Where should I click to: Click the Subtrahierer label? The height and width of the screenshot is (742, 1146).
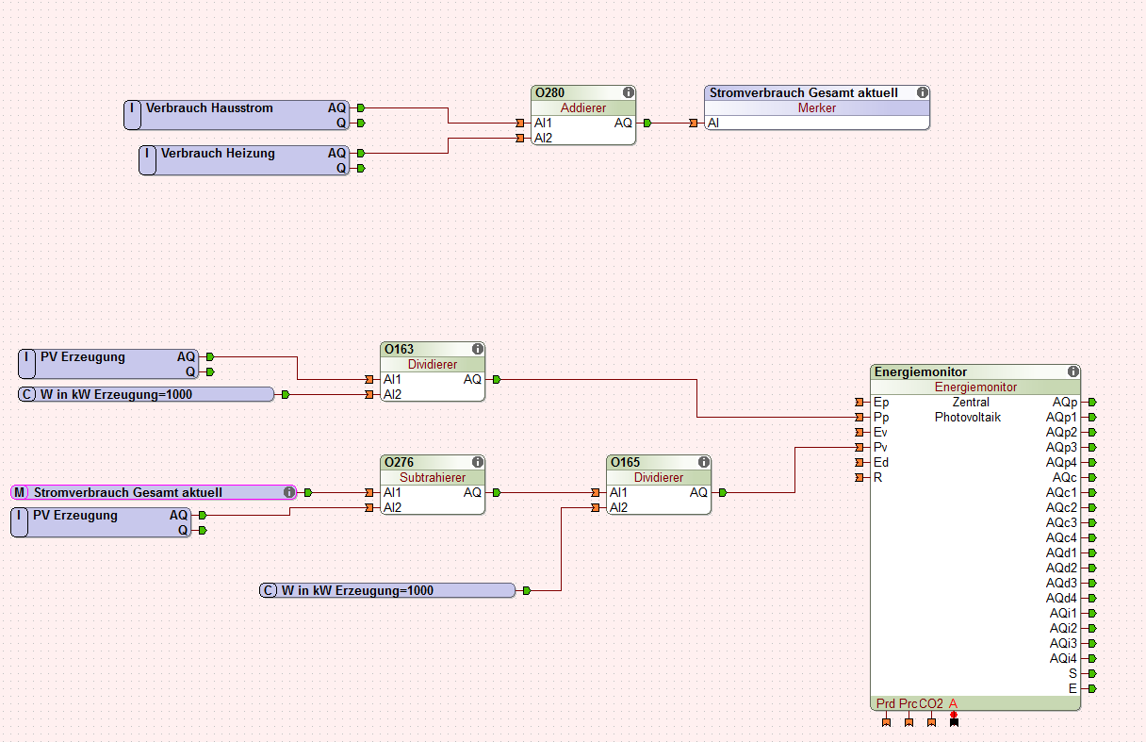pos(433,477)
